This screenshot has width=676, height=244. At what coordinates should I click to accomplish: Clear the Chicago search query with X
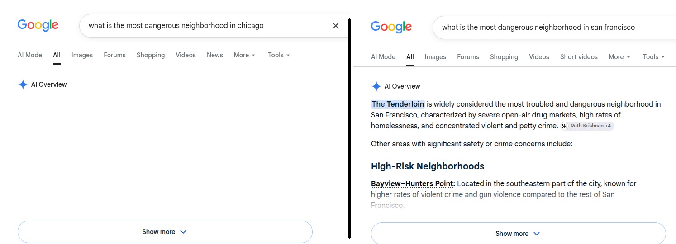point(336,26)
